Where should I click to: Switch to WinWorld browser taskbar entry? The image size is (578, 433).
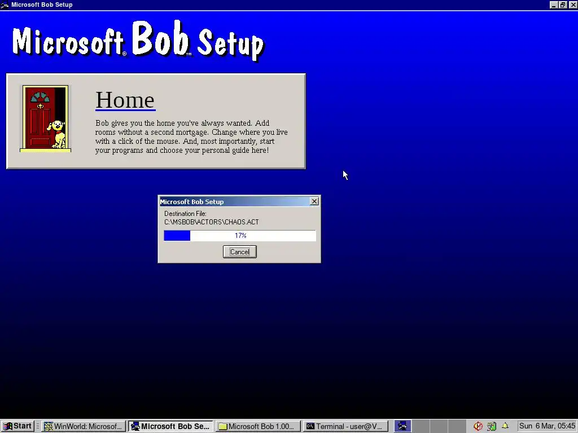(x=84, y=426)
